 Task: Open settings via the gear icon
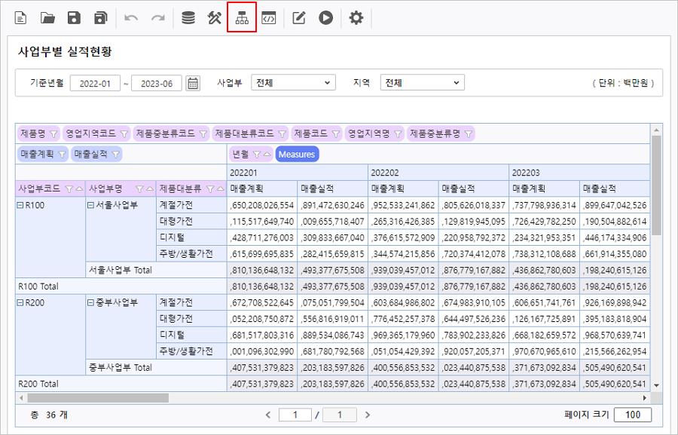356,17
